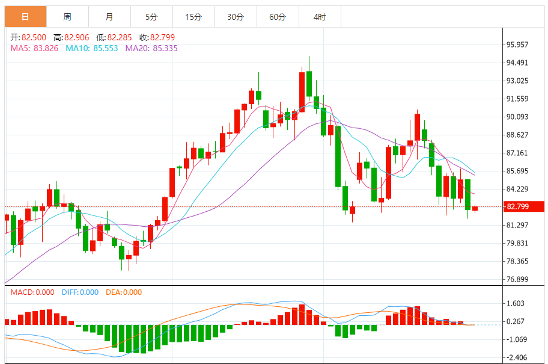This screenshot has height=364, width=548.
Task: Select the 60分 timeframe tab
Action: tap(278, 17)
